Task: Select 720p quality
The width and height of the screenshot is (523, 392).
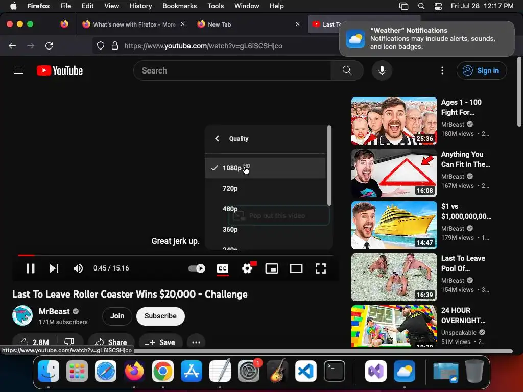Action: 265,189
